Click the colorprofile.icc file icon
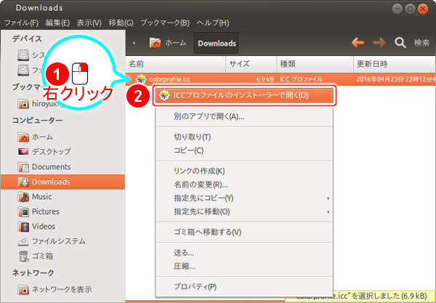The image size is (436, 303). (x=141, y=79)
